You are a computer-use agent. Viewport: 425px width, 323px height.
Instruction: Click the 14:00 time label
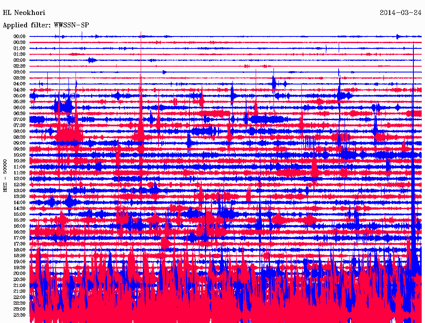[20, 202]
